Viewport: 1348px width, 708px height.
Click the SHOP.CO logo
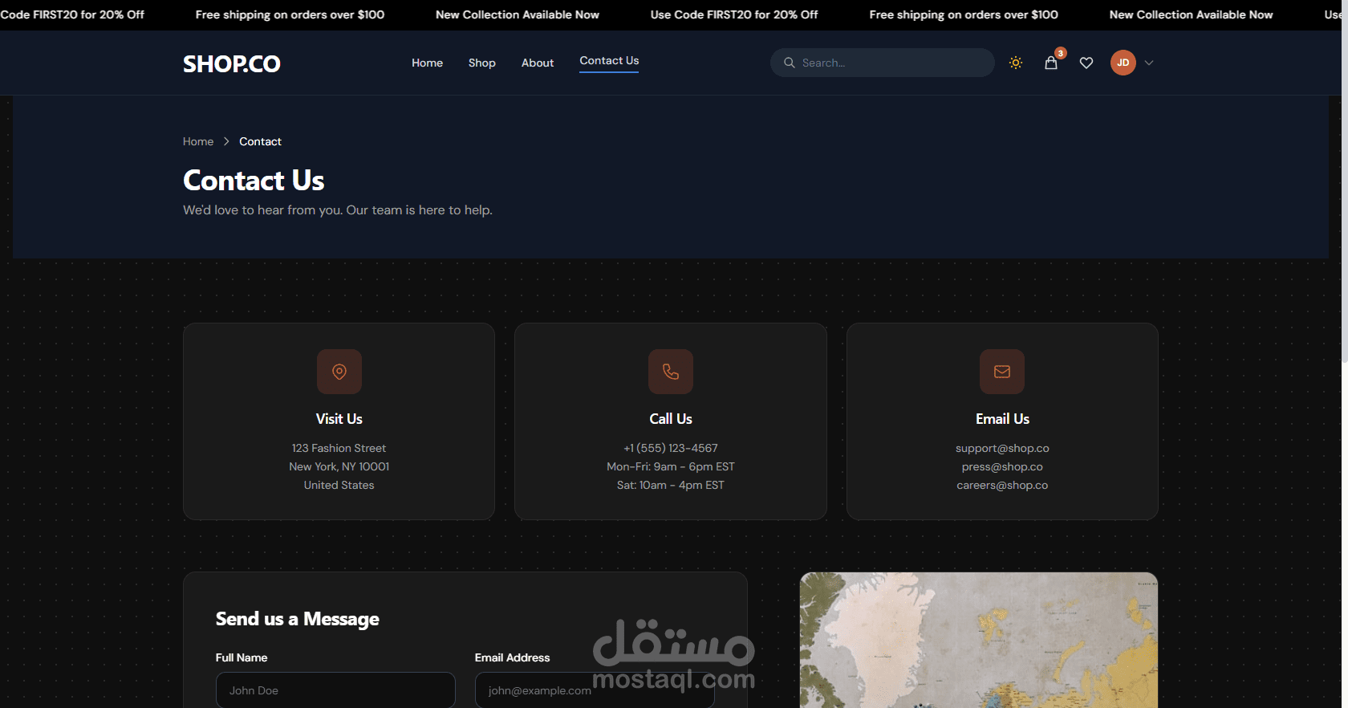point(231,63)
